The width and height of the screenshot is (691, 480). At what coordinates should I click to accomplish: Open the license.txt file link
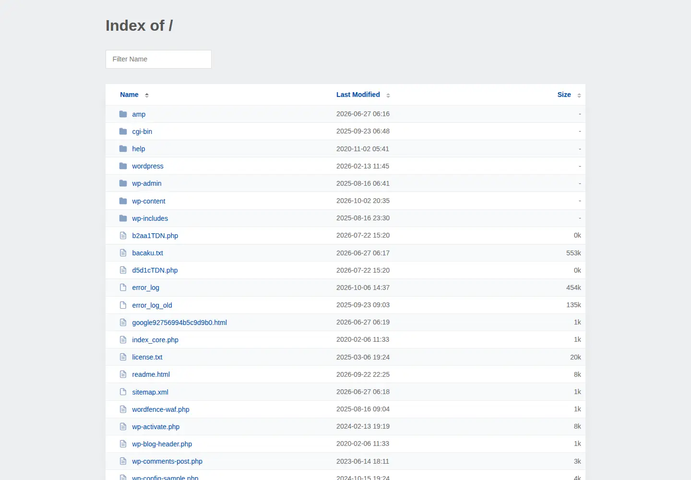coord(147,357)
